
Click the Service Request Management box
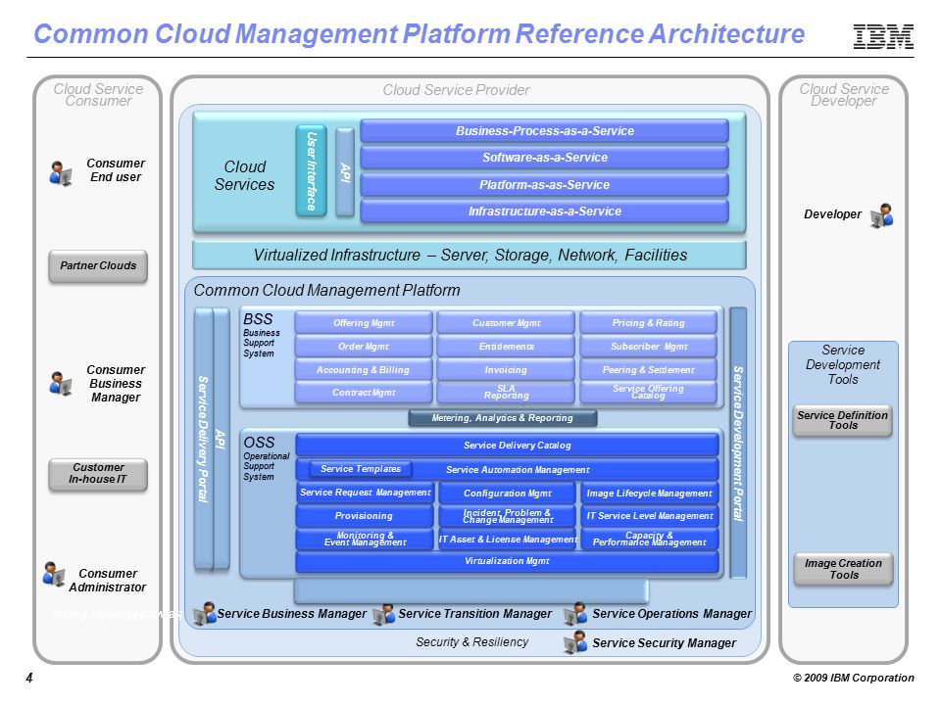[x=365, y=493]
